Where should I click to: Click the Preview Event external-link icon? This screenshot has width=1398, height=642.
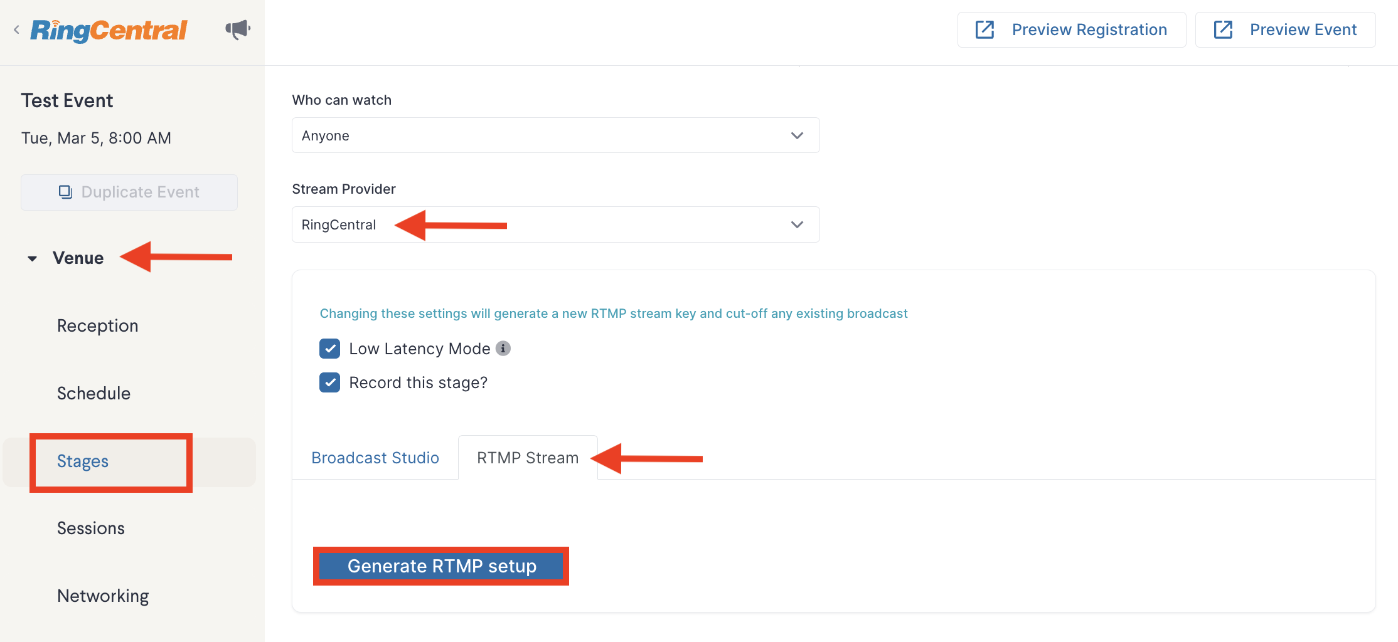click(1223, 29)
